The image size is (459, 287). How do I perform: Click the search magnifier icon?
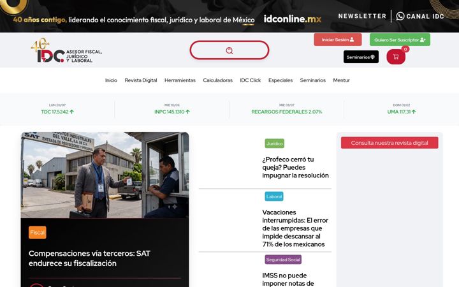tap(229, 50)
